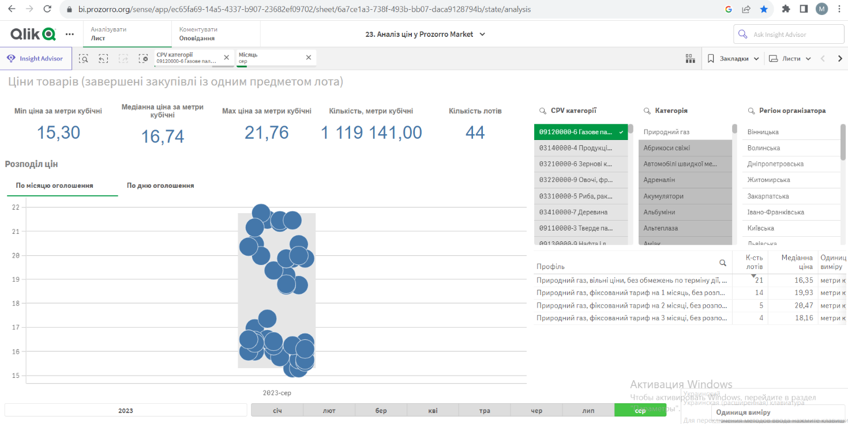Select month лип in month filter
The height and width of the screenshot is (424, 848).
pos(588,411)
